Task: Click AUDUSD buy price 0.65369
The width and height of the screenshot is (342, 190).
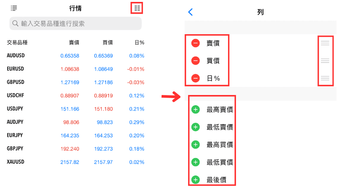Action: point(103,56)
